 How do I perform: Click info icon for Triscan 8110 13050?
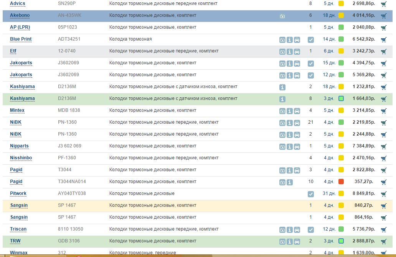(x=290, y=230)
